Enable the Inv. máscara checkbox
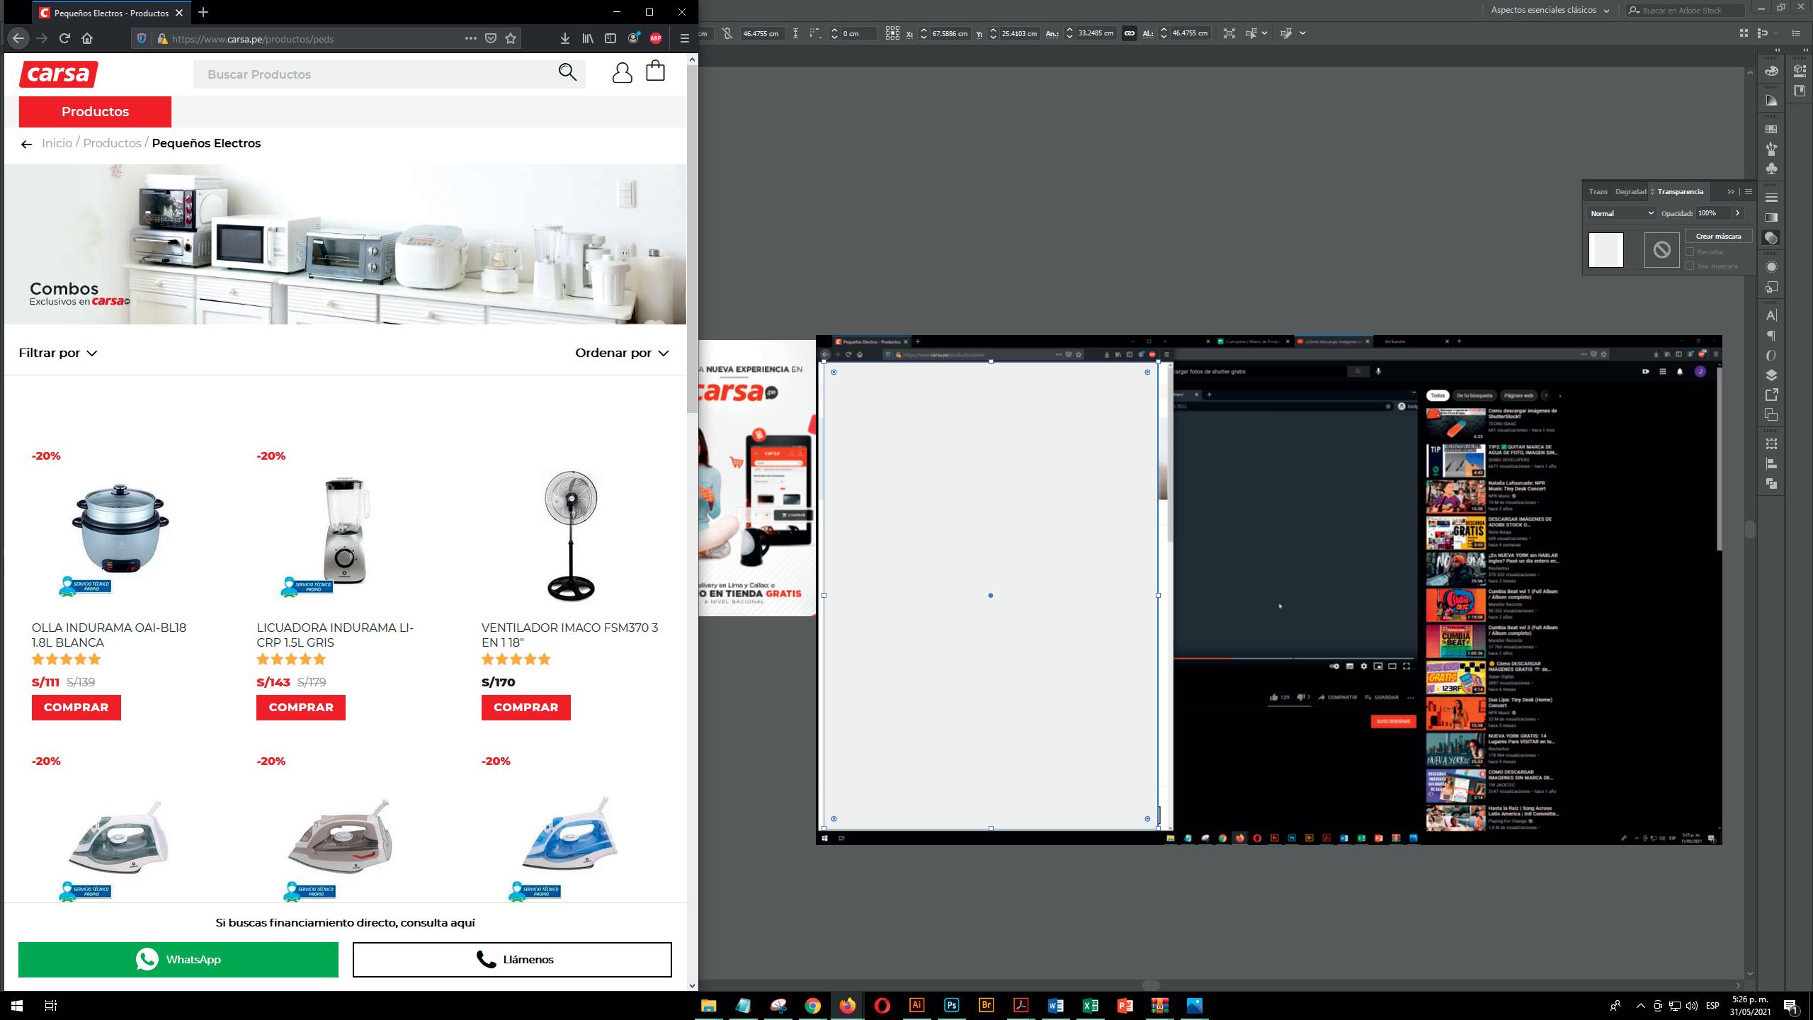Image resolution: width=1813 pixels, height=1020 pixels. pyautogui.click(x=1690, y=266)
